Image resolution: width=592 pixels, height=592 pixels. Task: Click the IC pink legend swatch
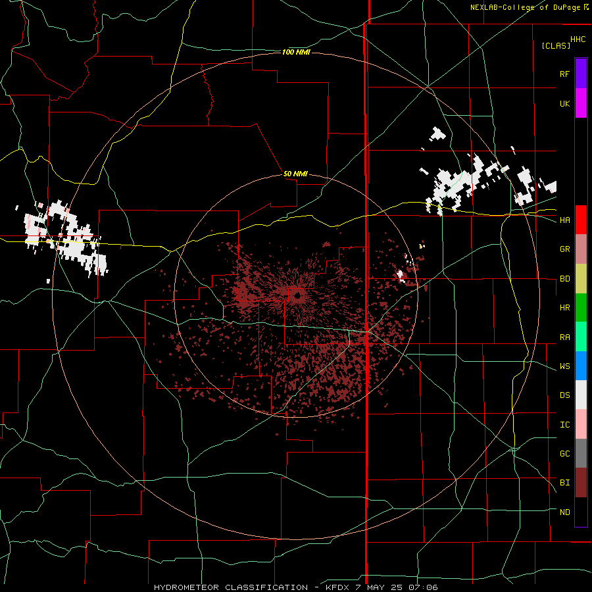pos(581,424)
